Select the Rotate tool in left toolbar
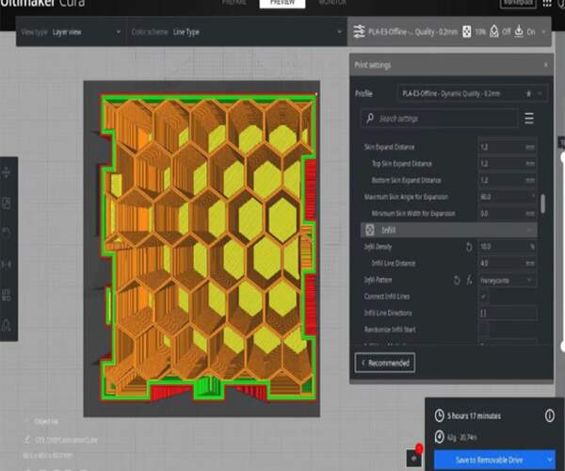 pyautogui.click(x=7, y=234)
